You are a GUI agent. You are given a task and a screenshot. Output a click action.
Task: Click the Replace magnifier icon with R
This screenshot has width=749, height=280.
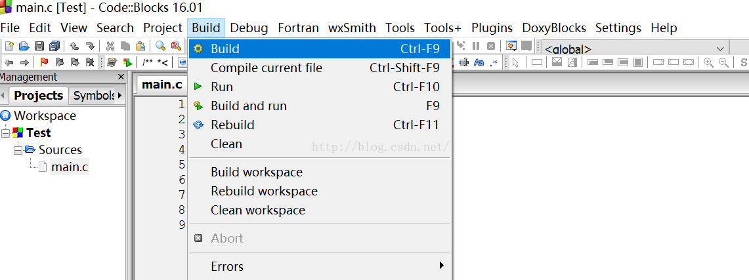click(x=176, y=46)
